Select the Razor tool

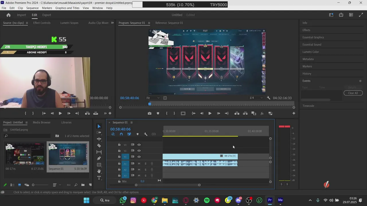coord(99,145)
